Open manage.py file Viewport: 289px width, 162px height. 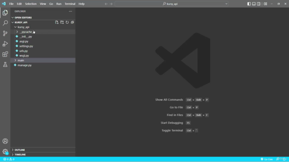pyautogui.click(x=24, y=65)
